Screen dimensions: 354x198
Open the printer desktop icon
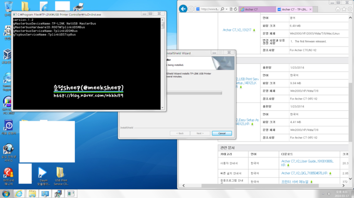[x=78, y=7]
